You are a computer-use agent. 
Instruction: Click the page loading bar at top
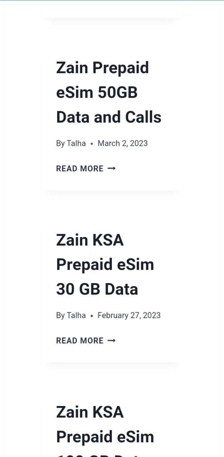pos(112,0)
